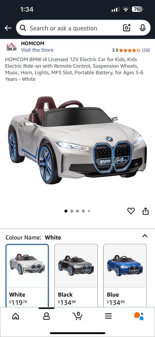The image size is (155, 337).
Task: Go to Home tab icon
Action: click(15, 316)
